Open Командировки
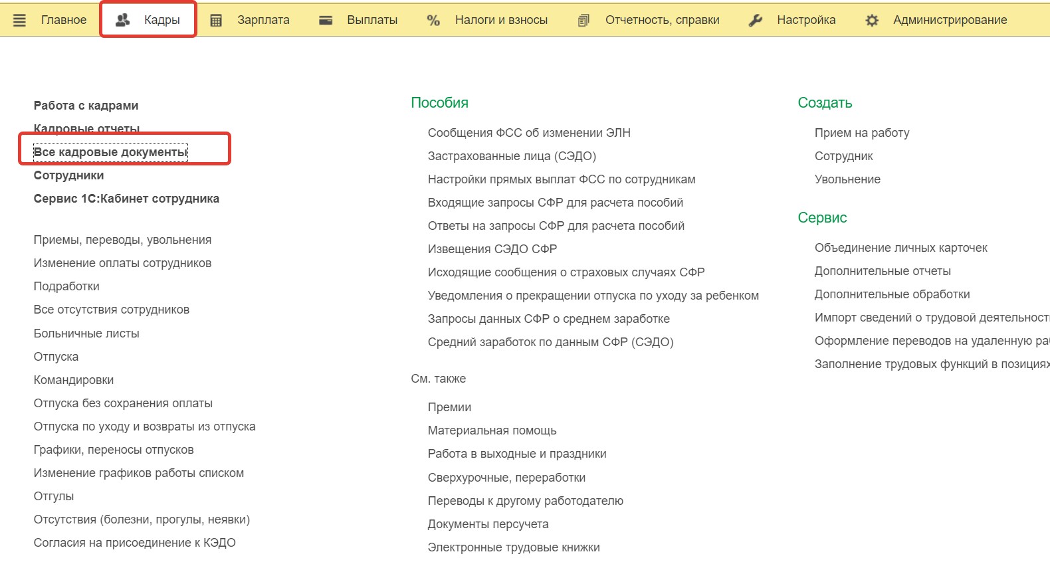Viewport: 1050px width, 566px height. 74,380
